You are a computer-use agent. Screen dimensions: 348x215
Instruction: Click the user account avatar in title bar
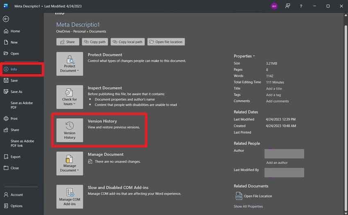coord(274,6)
